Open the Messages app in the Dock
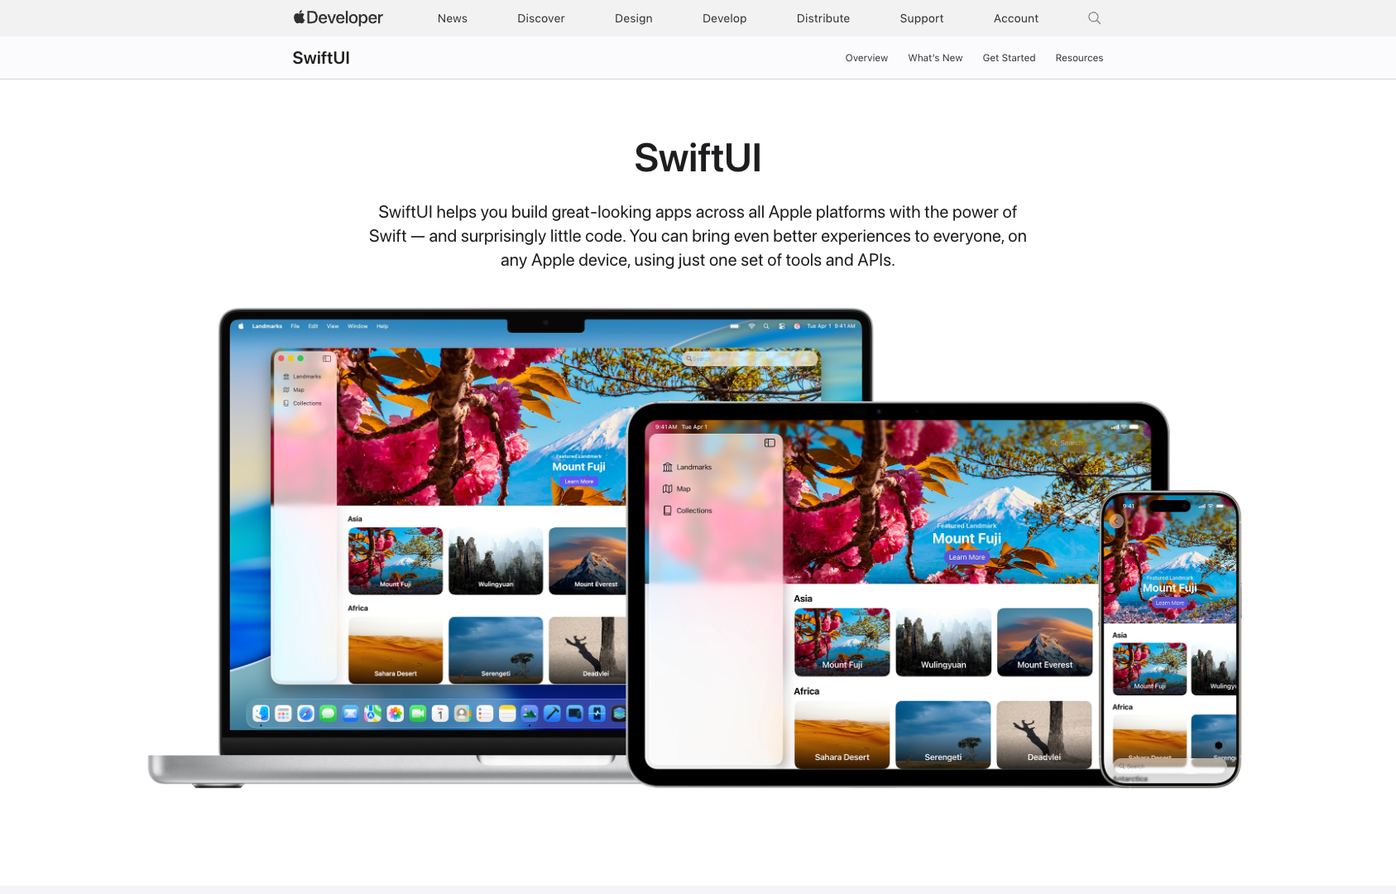The width and height of the screenshot is (1396, 894). pos(328,713)
